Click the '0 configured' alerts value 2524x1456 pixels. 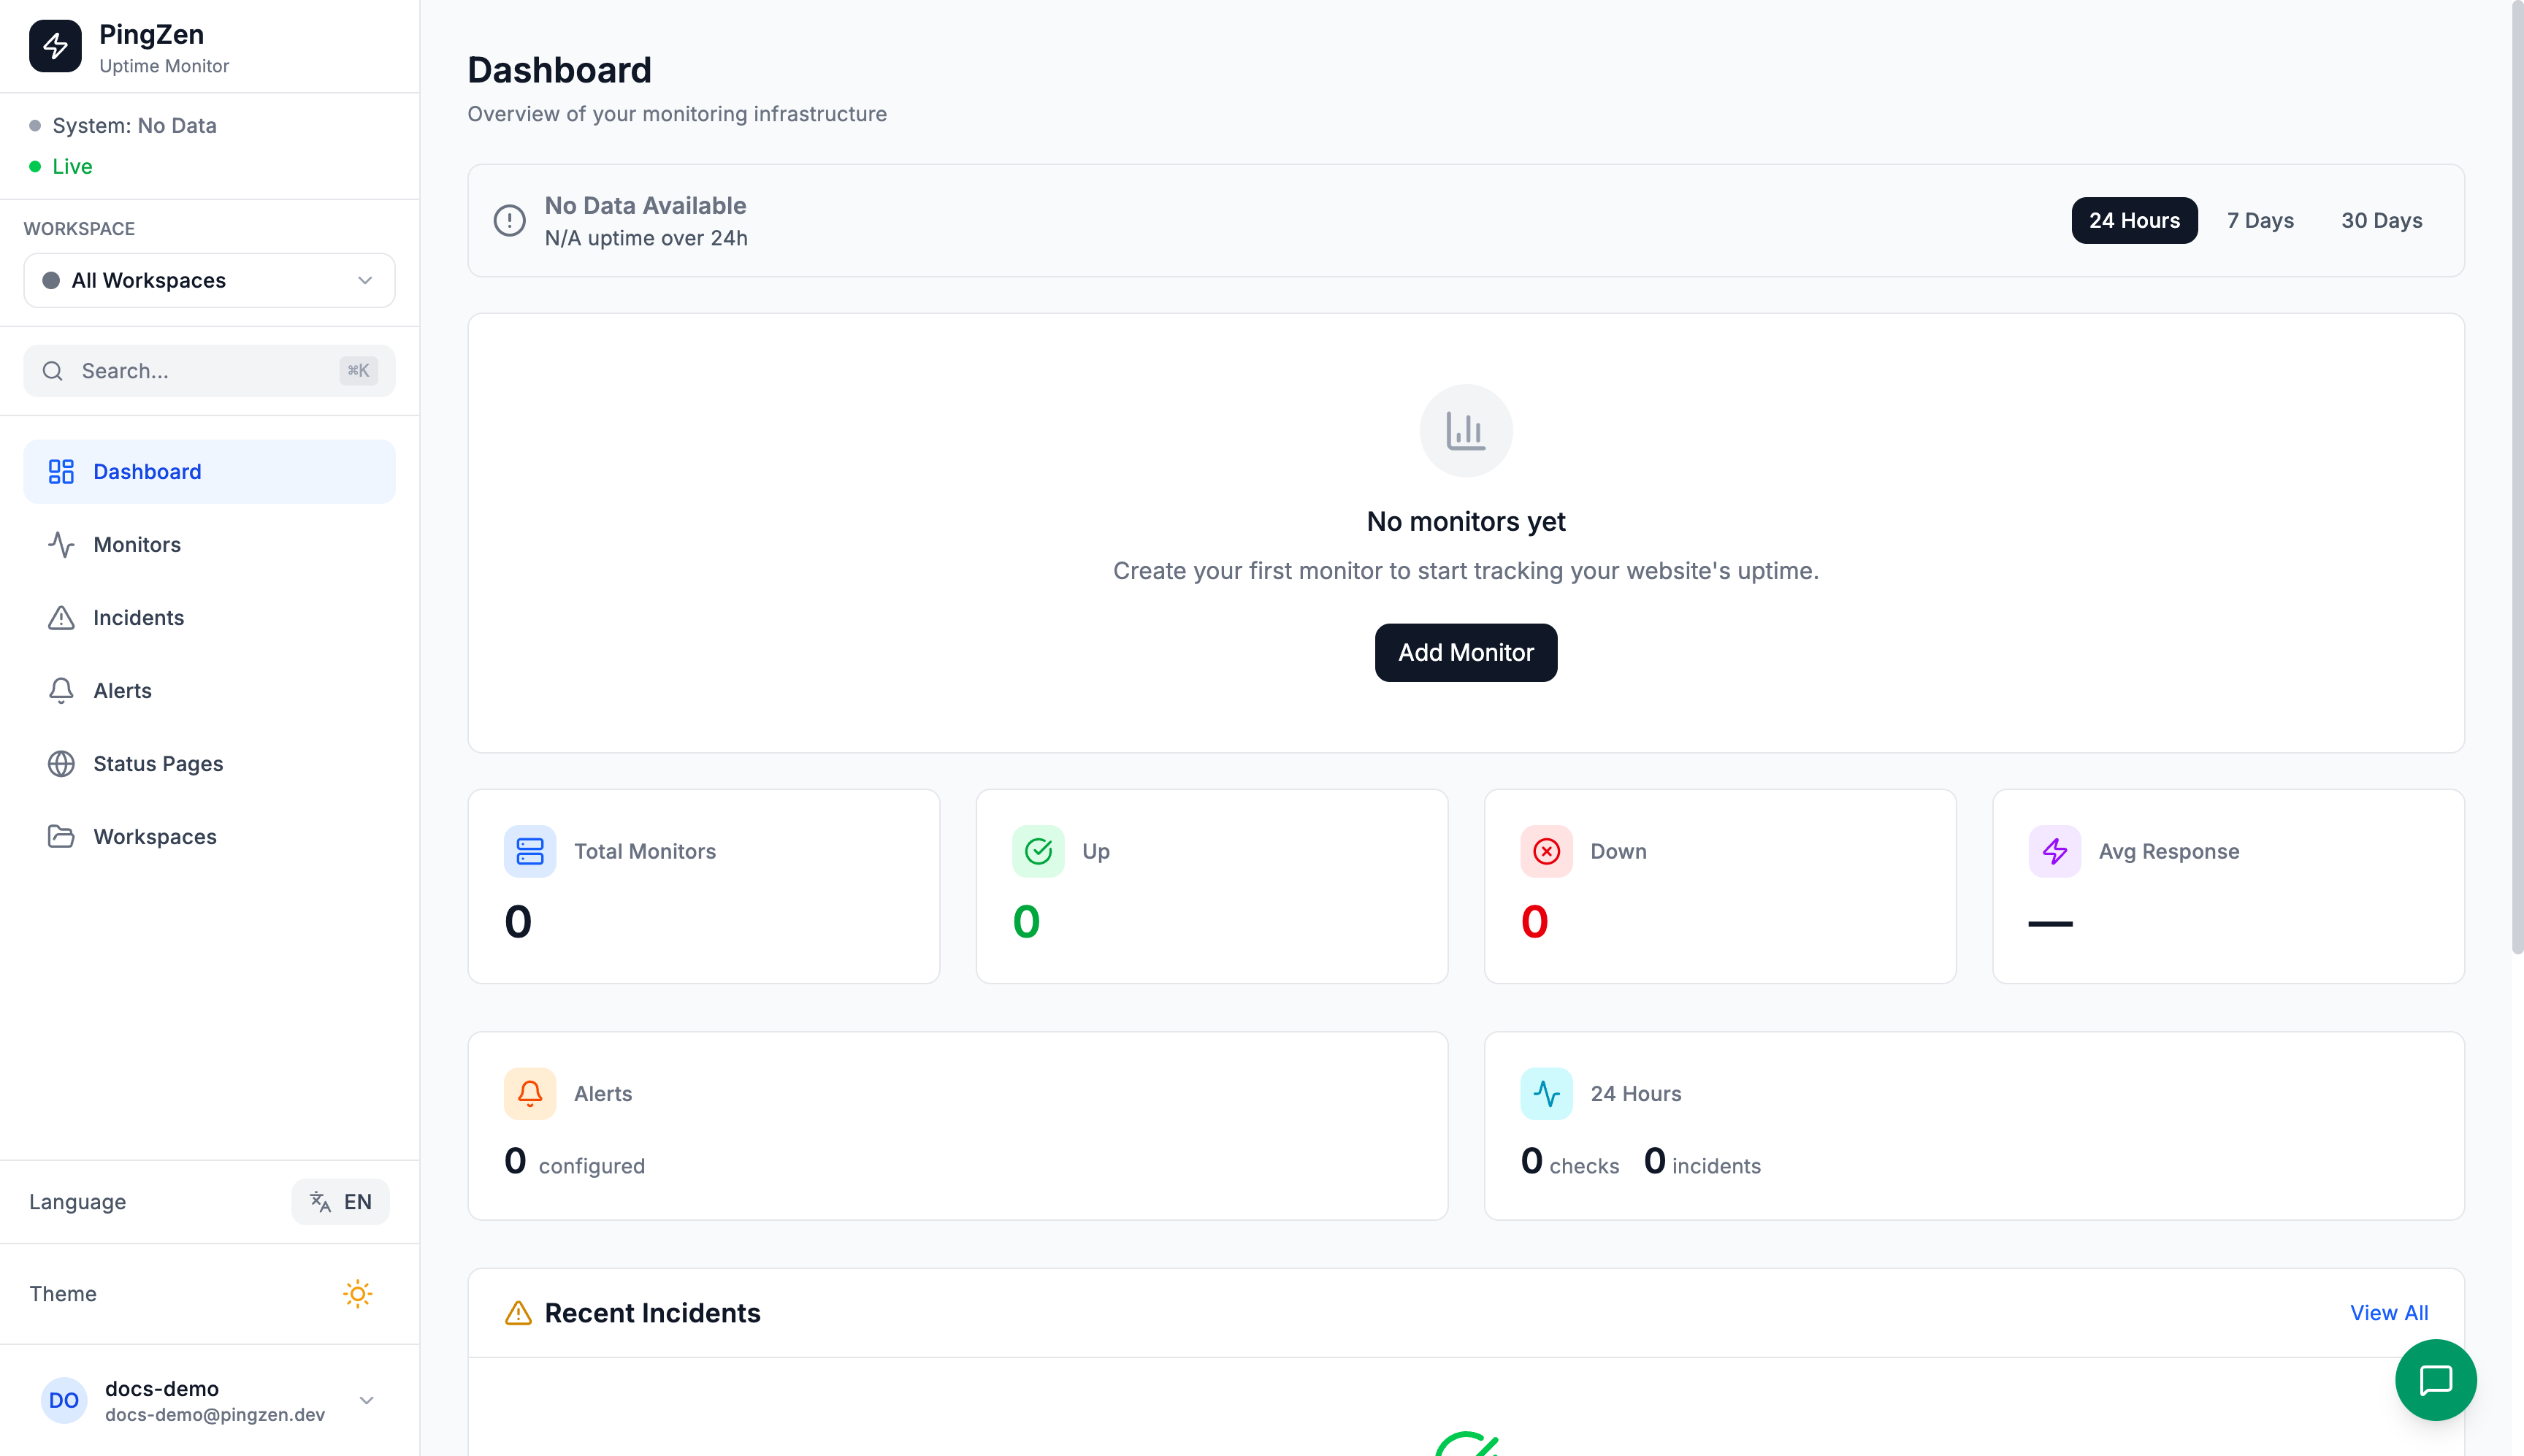pos(574,1162)
